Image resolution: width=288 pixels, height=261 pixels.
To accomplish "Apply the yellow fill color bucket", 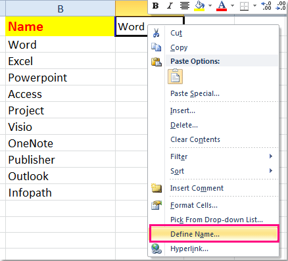I will tap(199, 6).
